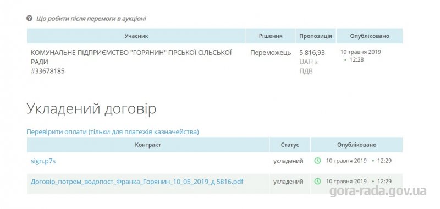
Task: Click the question mark help icon
Action: pos(29,19)
